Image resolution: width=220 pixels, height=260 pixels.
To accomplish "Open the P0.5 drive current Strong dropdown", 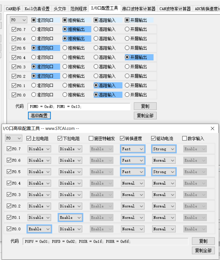I will point(164,172).
